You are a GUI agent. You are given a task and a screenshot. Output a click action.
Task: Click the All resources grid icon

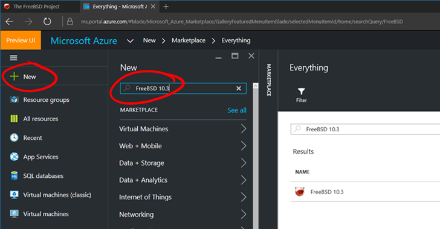pyautogui.click(x=14, y=119)
